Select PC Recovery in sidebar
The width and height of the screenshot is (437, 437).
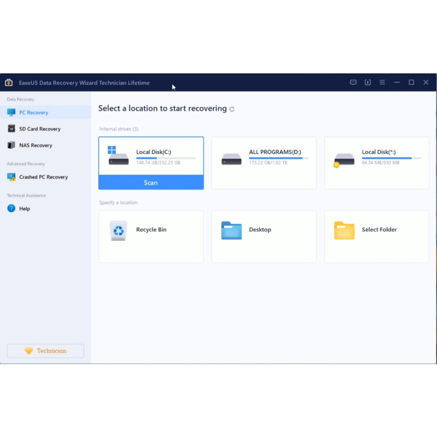point(45,112)
